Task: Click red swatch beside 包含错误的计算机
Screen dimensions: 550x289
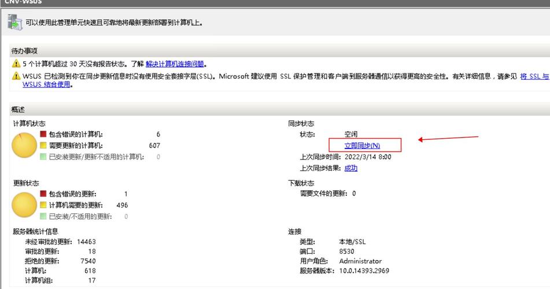Action: [43, 134]
